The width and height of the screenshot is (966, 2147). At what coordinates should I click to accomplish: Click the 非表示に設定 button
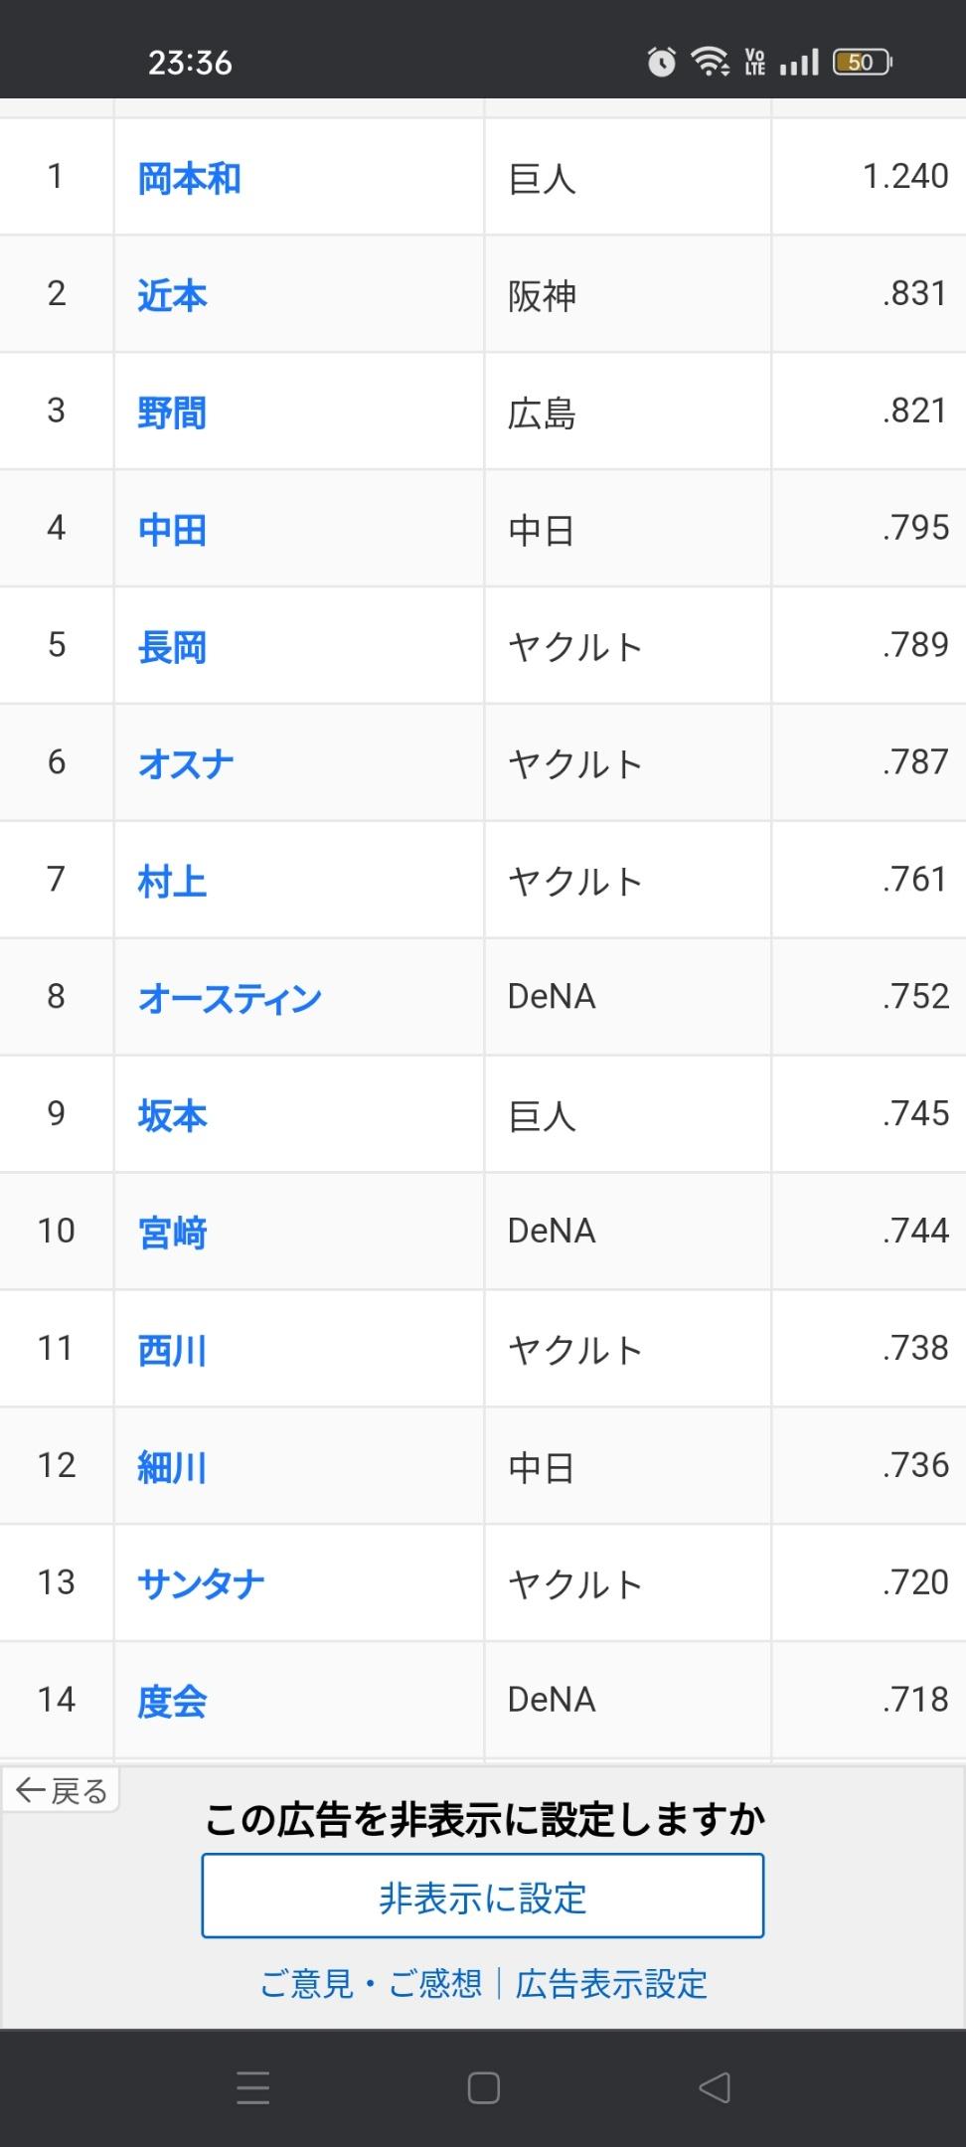point(483,1897)
